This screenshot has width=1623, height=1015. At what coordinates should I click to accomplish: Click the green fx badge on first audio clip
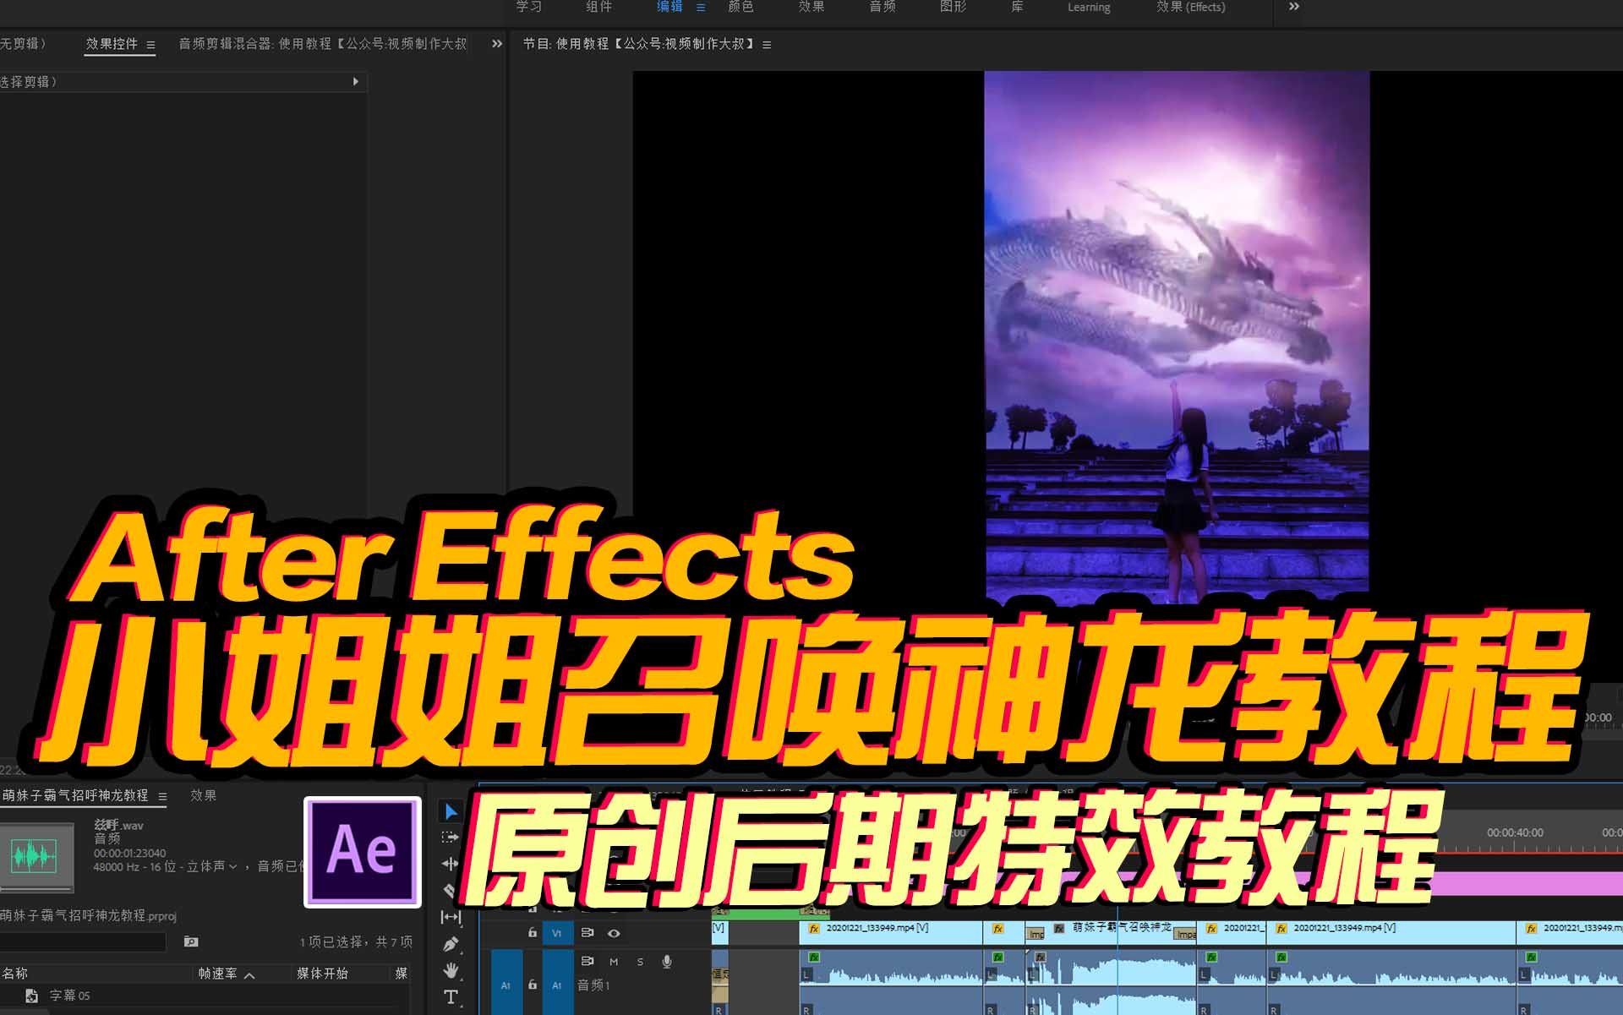[813, 957]
